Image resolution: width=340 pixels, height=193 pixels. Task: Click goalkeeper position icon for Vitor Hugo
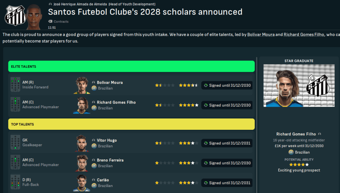pos(15,143)
